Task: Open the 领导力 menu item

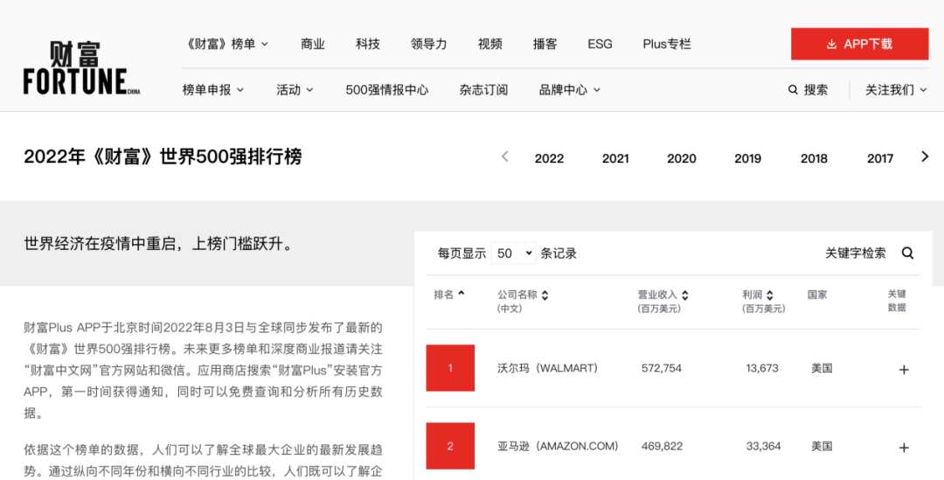Action: click(428, 44)
